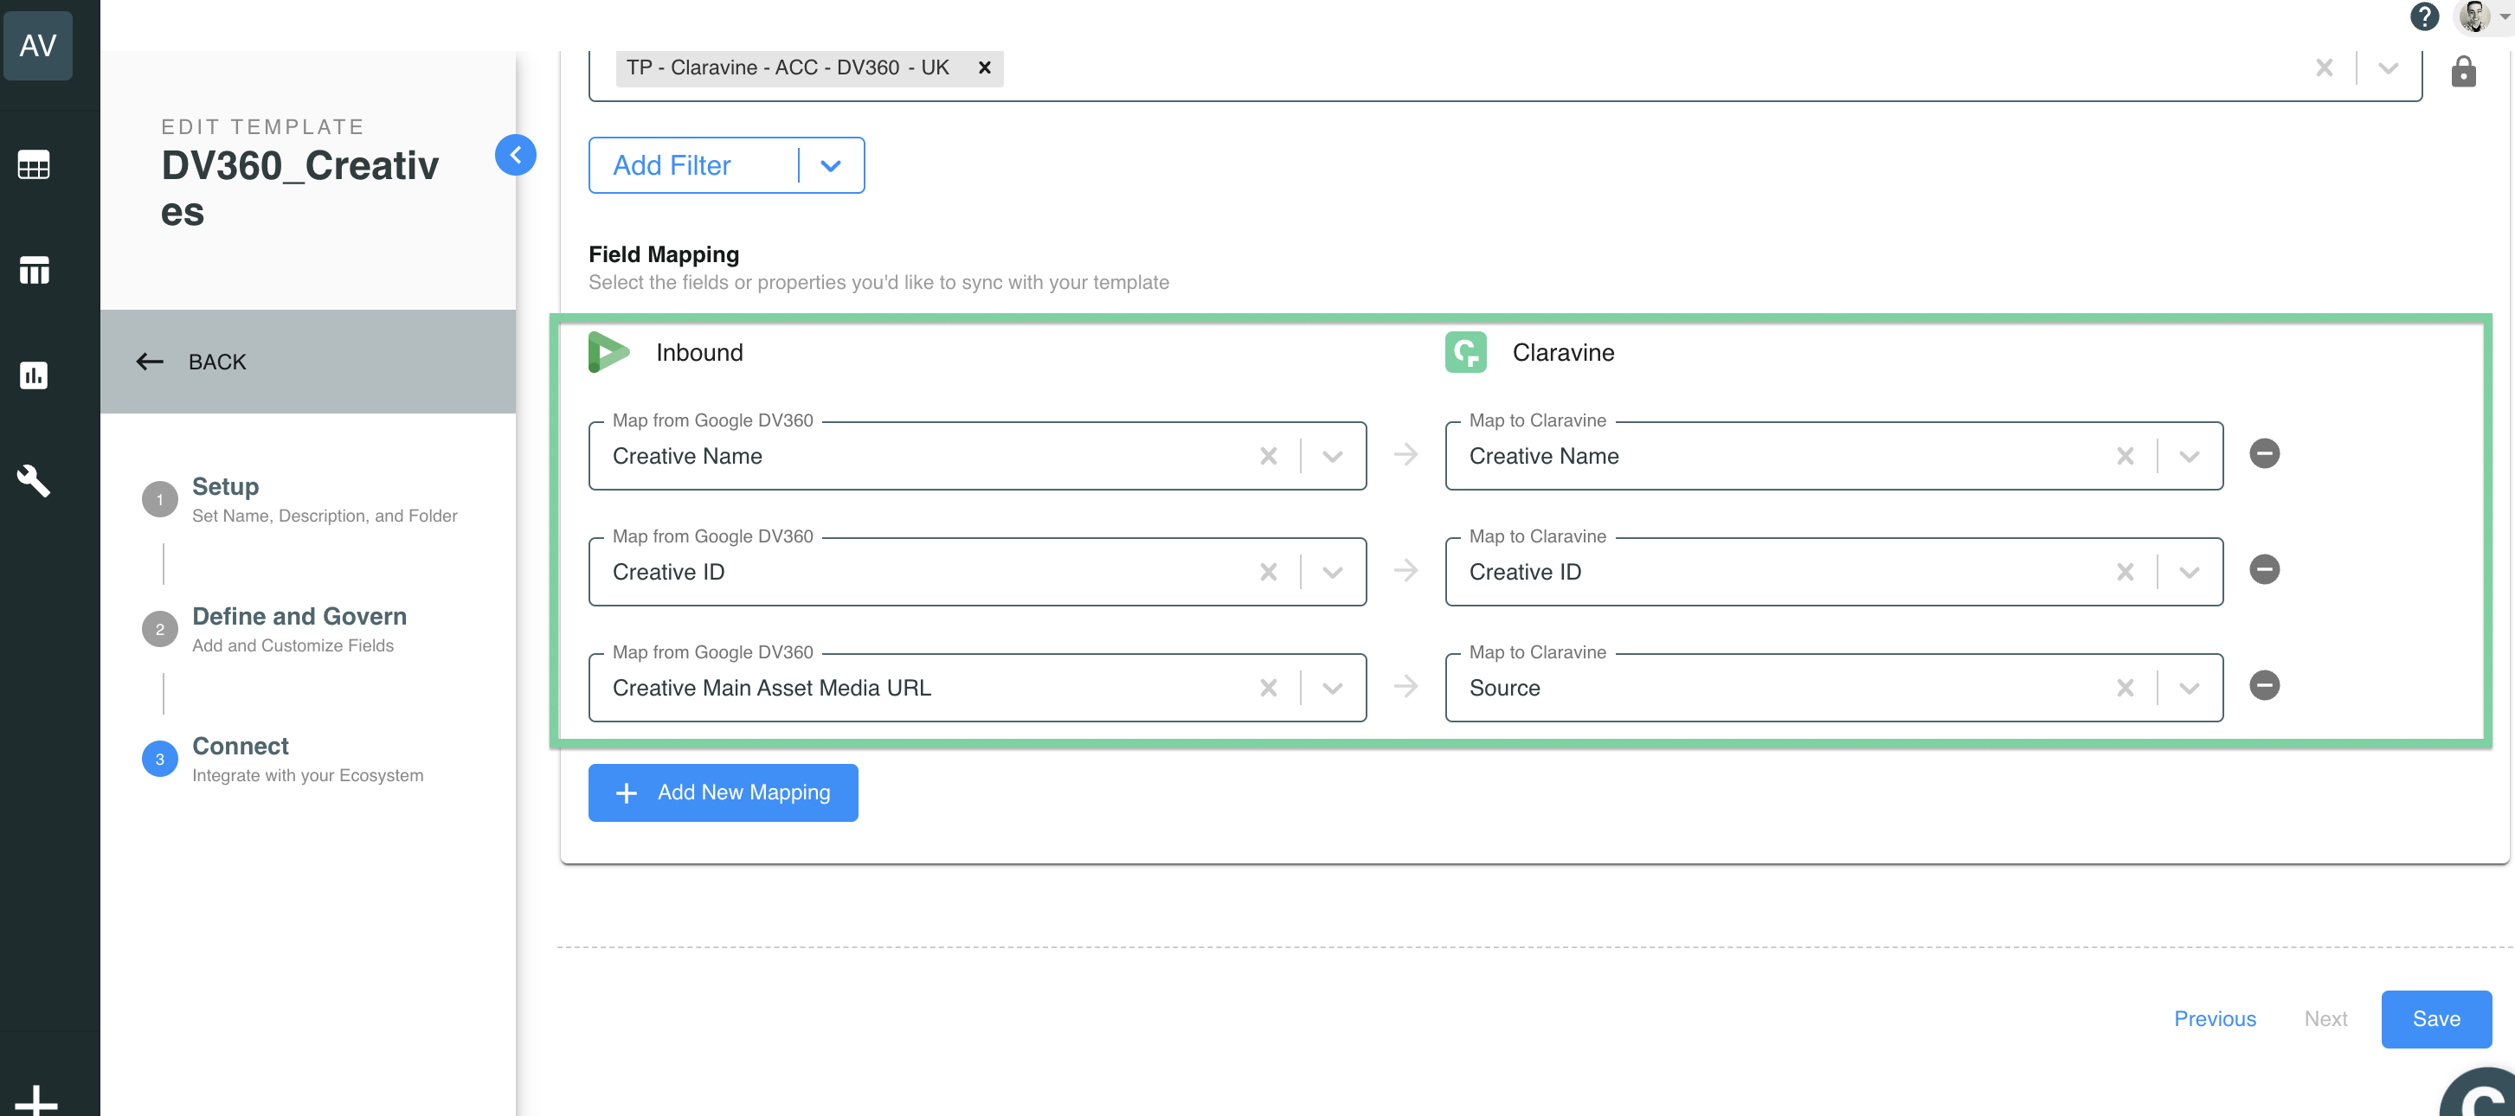The width and height of the screenshot is (2515, 1116).
Task: Expand the Claravine Creative ID target dropdown
Action: click(2190, 572)
